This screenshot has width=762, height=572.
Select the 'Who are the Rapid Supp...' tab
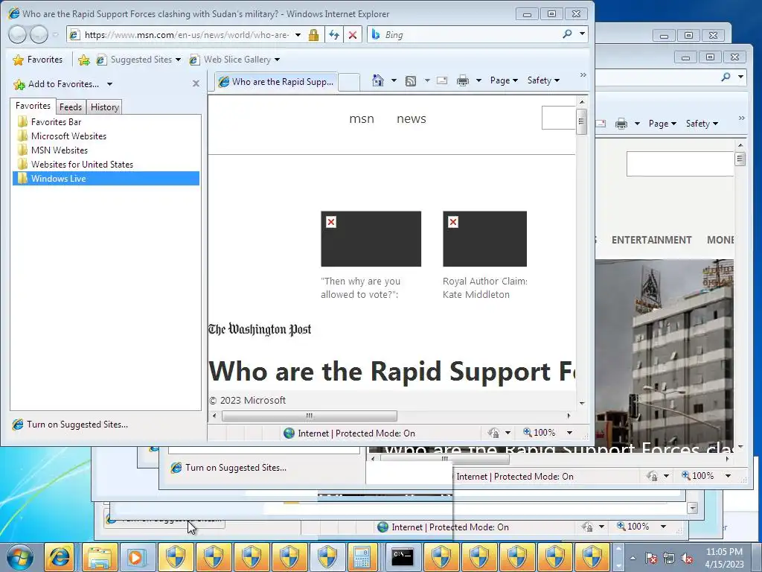coord(275,82)
